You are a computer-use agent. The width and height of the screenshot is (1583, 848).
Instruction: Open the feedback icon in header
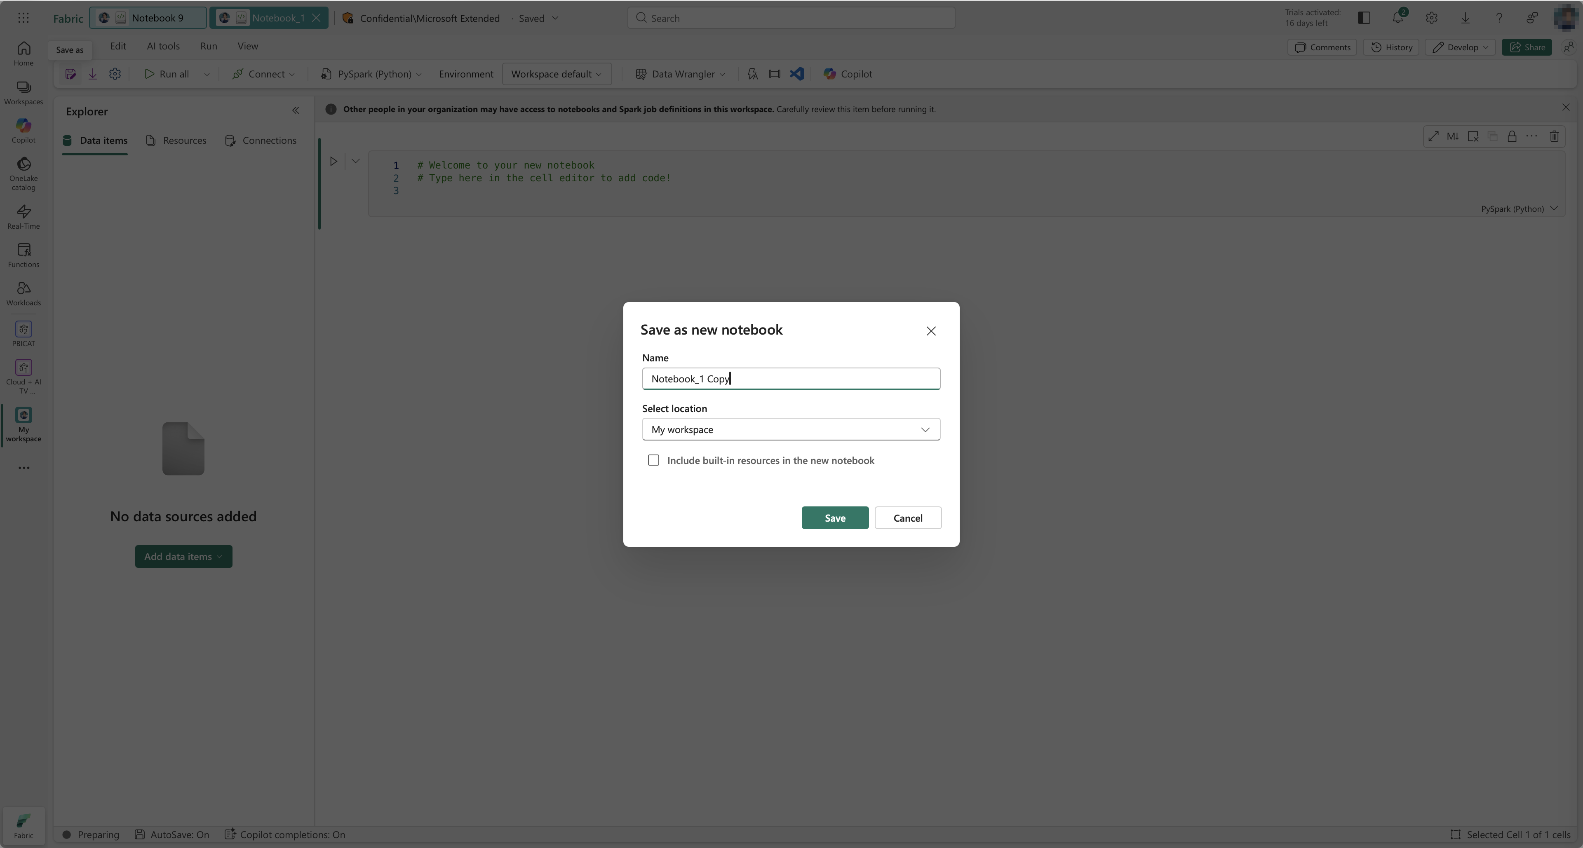(x=1532, y=18)
